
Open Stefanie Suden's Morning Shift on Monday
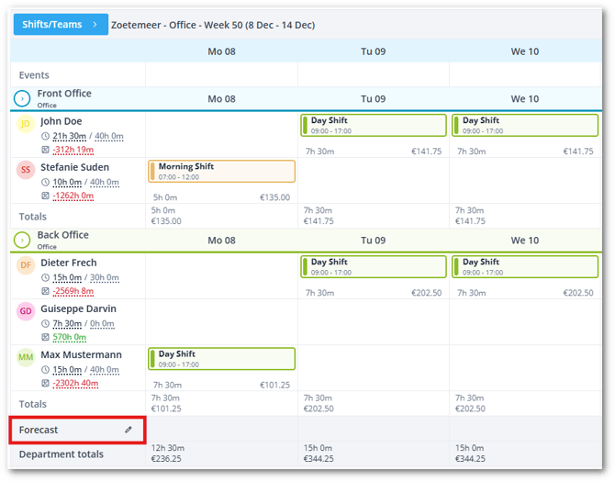point(221,171)
